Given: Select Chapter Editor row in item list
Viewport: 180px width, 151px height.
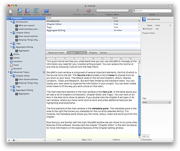Looking at the screenshot, I should pyautogui.click(x=93, y=24).
